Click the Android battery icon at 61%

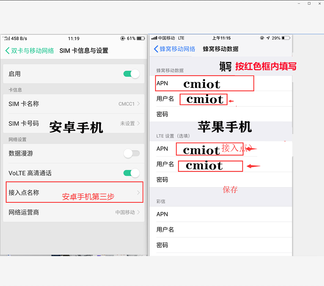(x=141, y=38)
